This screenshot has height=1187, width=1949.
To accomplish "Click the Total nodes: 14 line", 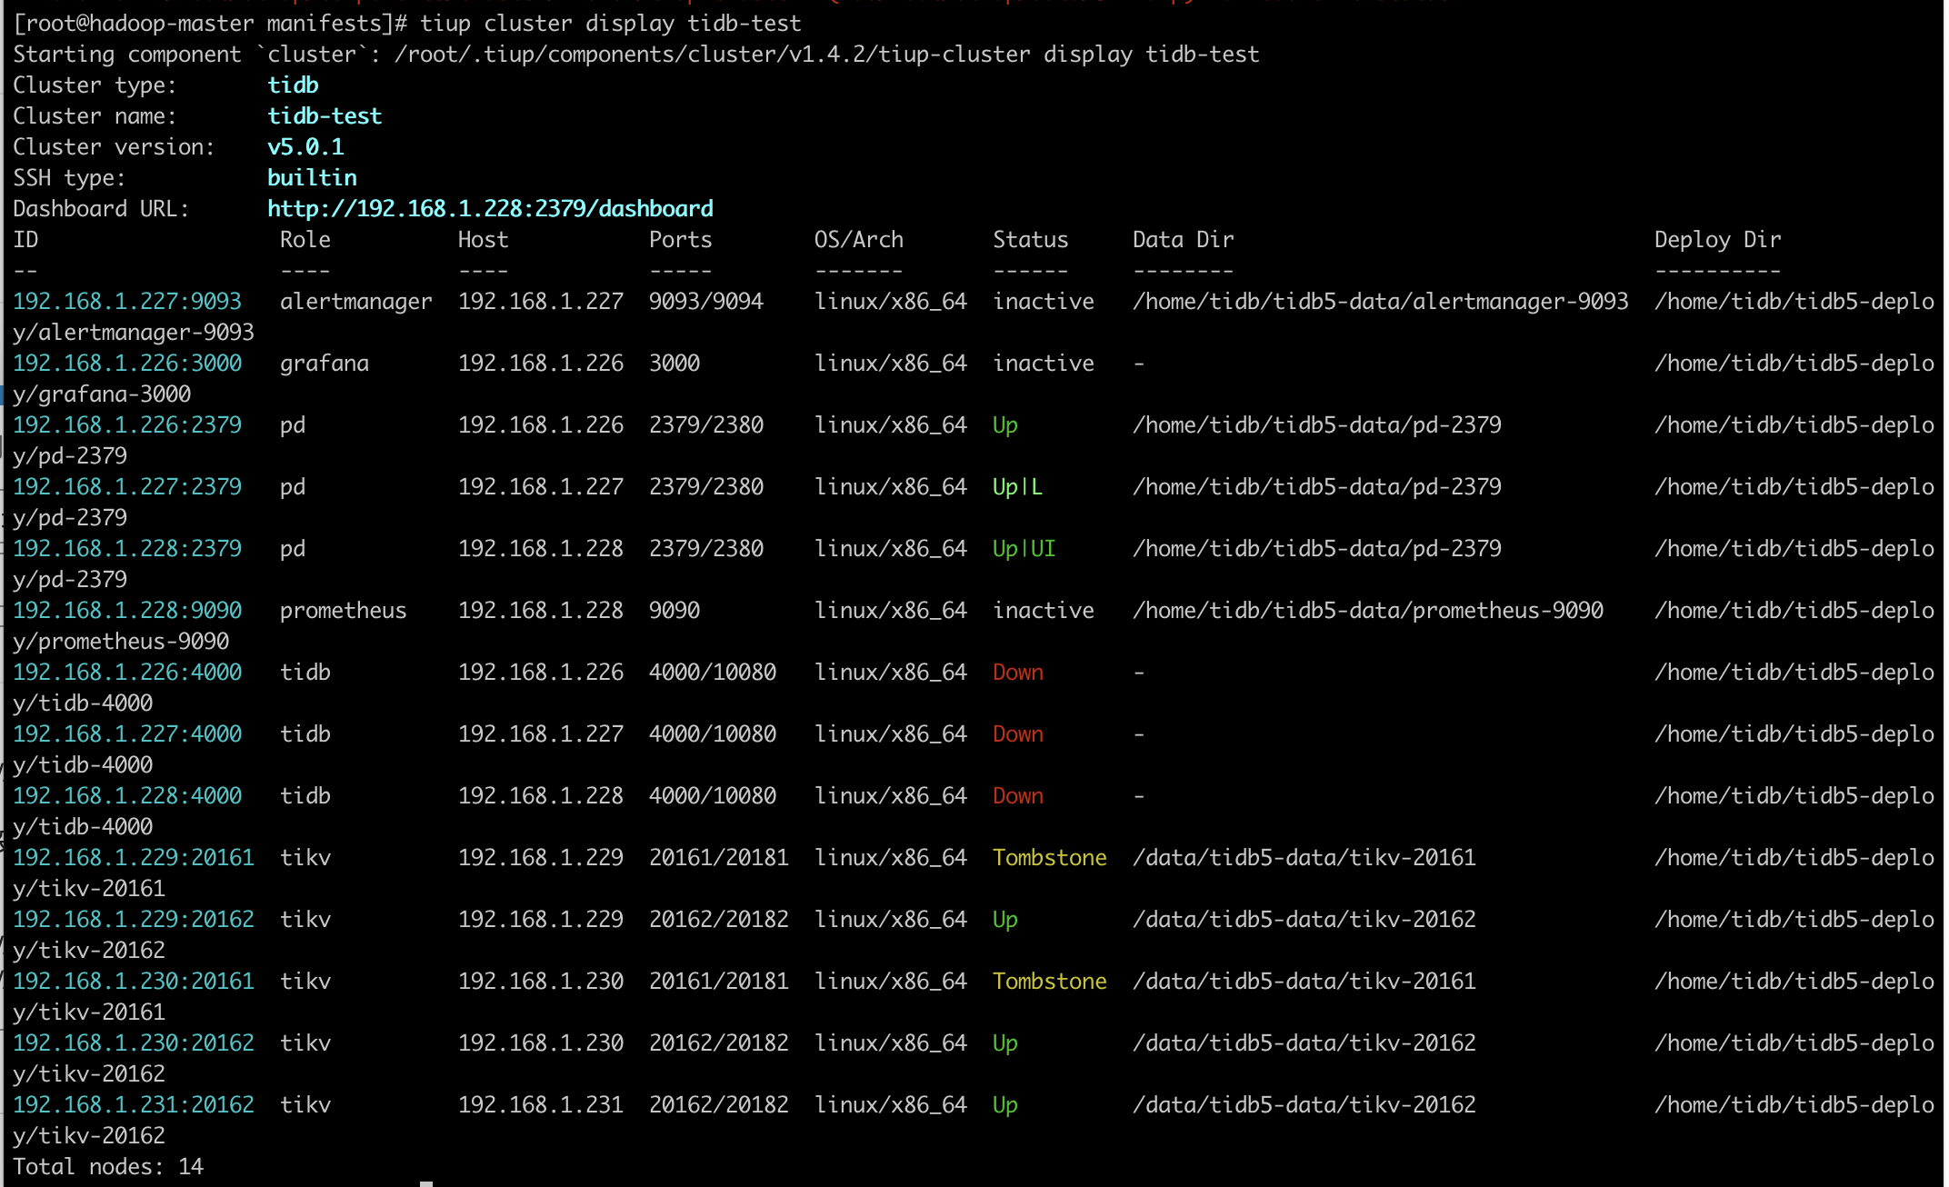I will 108,1166.
